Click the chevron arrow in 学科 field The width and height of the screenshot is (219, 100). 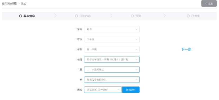point(136,29)
